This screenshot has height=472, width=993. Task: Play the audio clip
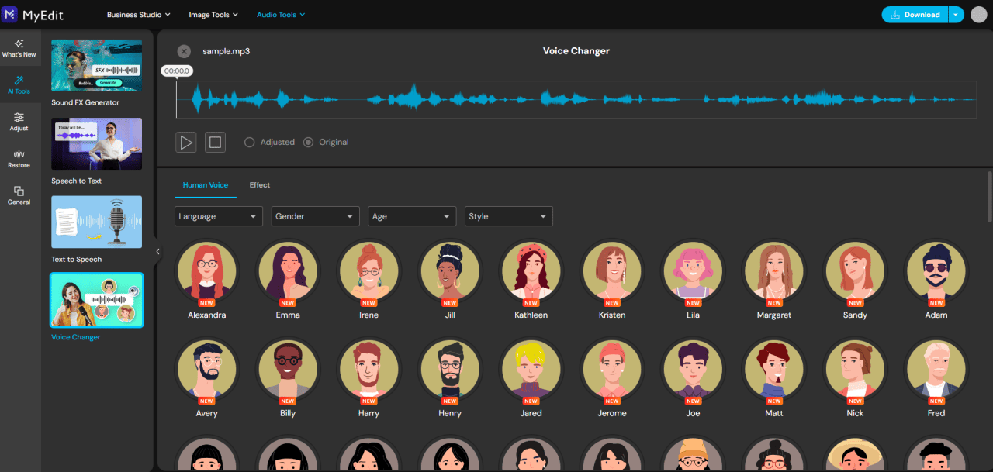tap(186, 142)
